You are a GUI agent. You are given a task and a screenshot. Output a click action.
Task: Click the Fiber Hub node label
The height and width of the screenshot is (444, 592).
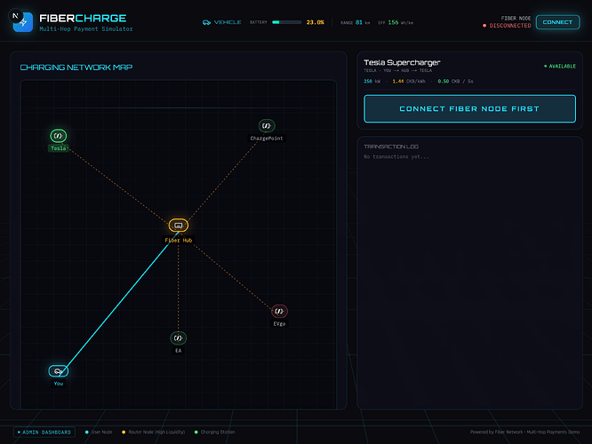pyautogui.click(x=178, y=241)
